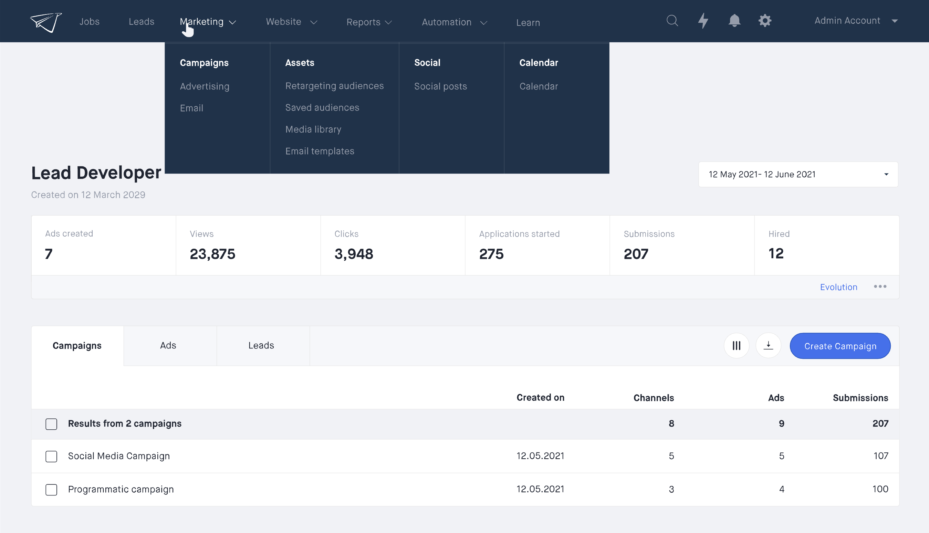Select Retargeting audiences menu item

pyautogui.click(x=334, y=86)
